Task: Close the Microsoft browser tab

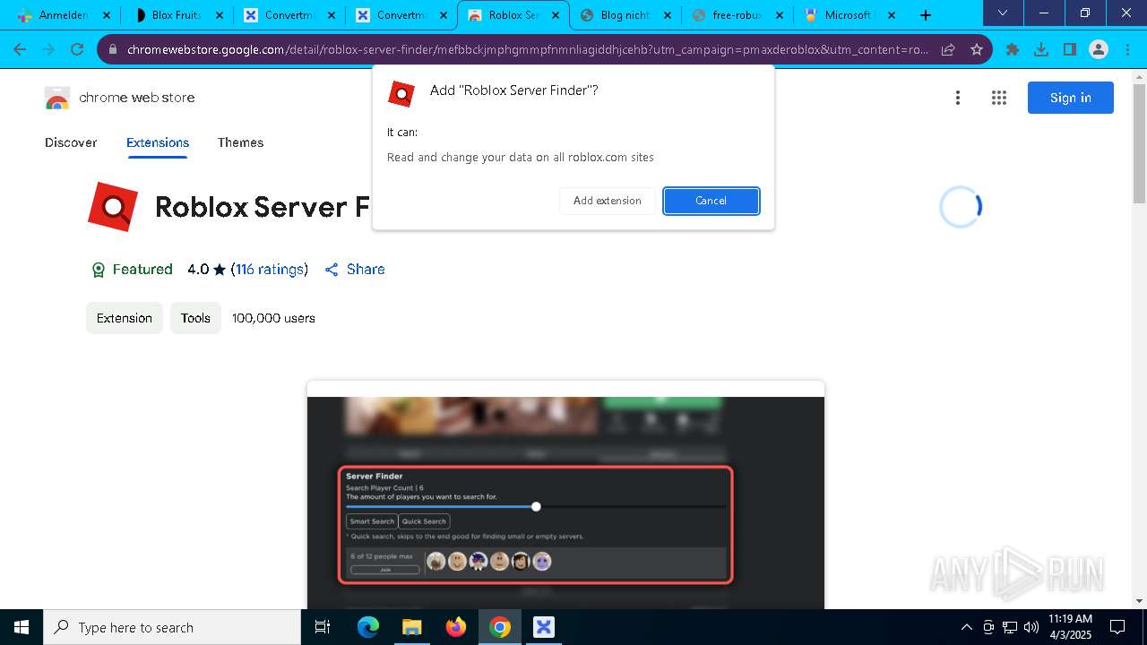Action: click(891, 15)
